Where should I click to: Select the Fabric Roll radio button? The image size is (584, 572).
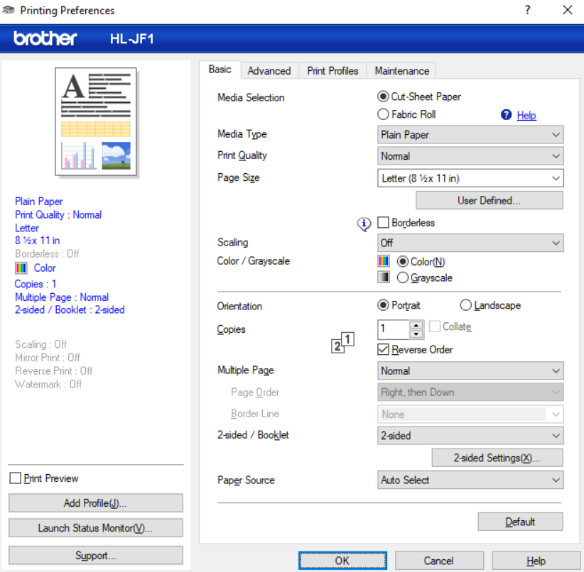coord(384,114)
